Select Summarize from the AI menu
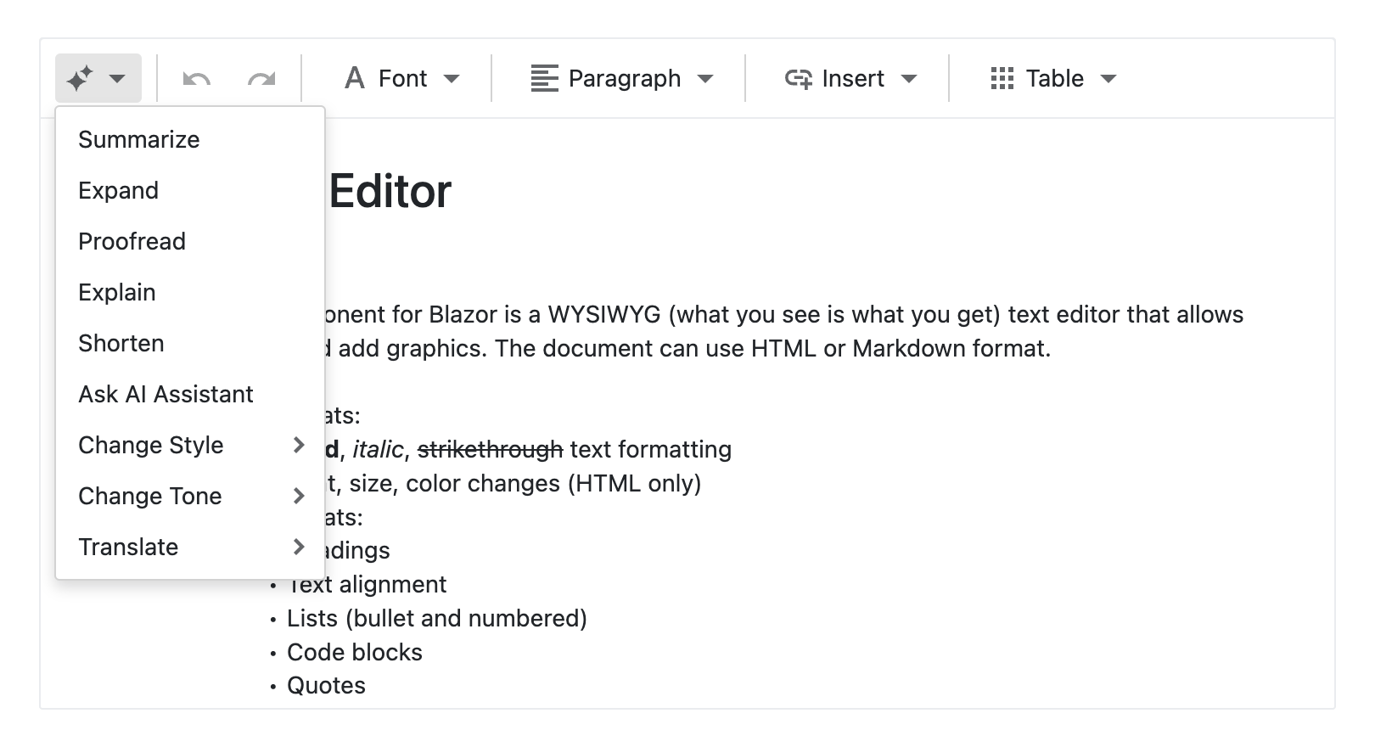Viewport: 1375px width, 747px height. click(139, 139)
